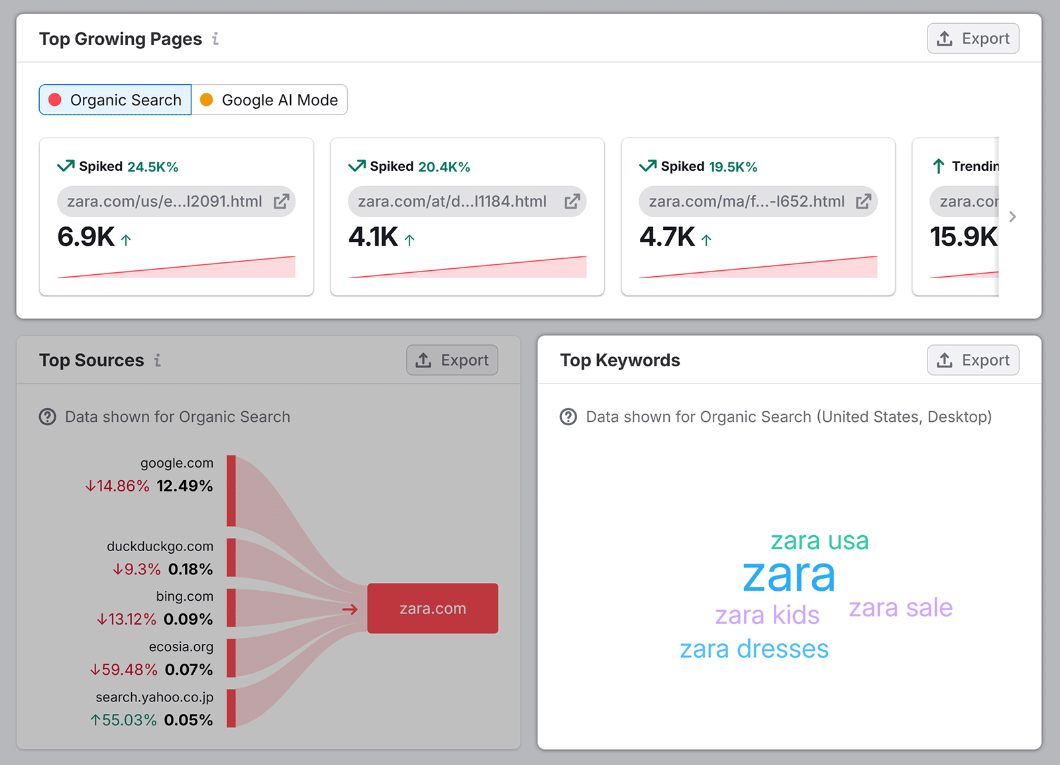This screenshot has width=1060, height=765.
Task: Click the google.com 12.49% share value
Action: pos(185,486)
